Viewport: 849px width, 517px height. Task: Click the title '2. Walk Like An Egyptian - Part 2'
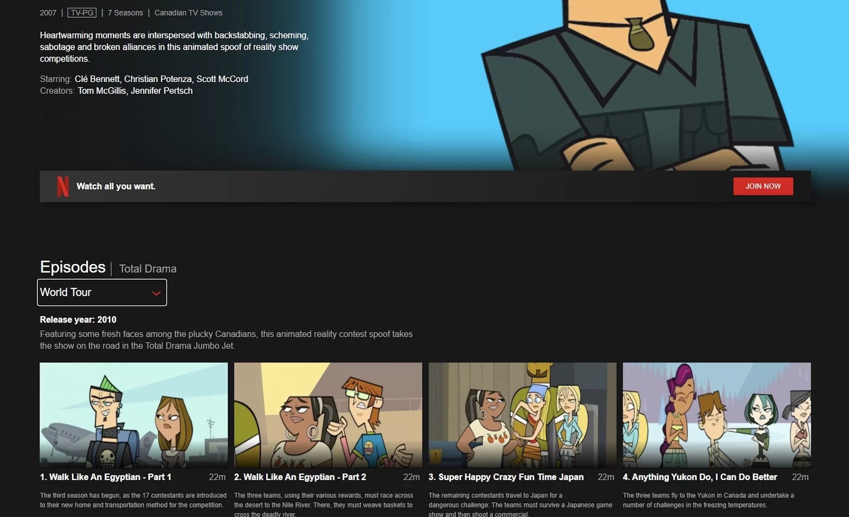tap(300, 477)
